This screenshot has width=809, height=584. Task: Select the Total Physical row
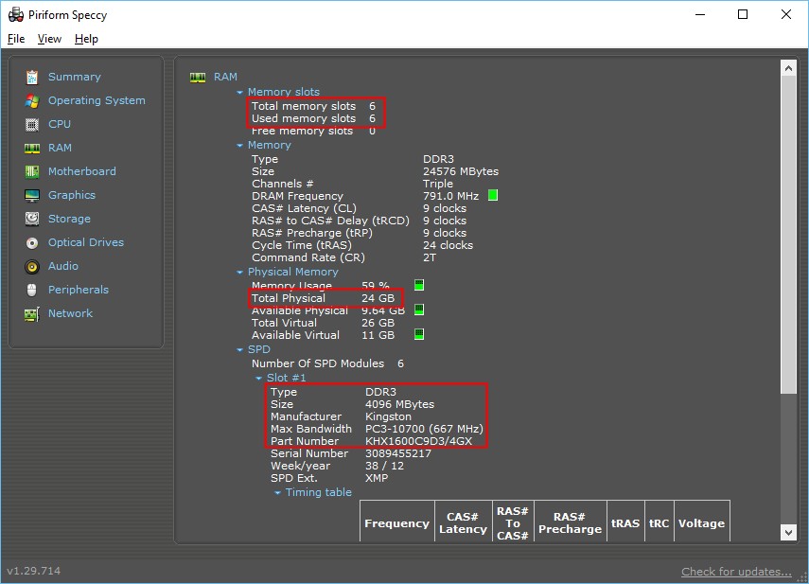(x=323, y=299)
